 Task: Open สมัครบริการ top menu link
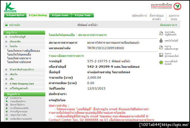(139, 15)
